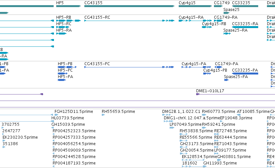The image size is (275, 168).
Task: Select EST EK128534.5prime
Action: [x=199, y=157]
